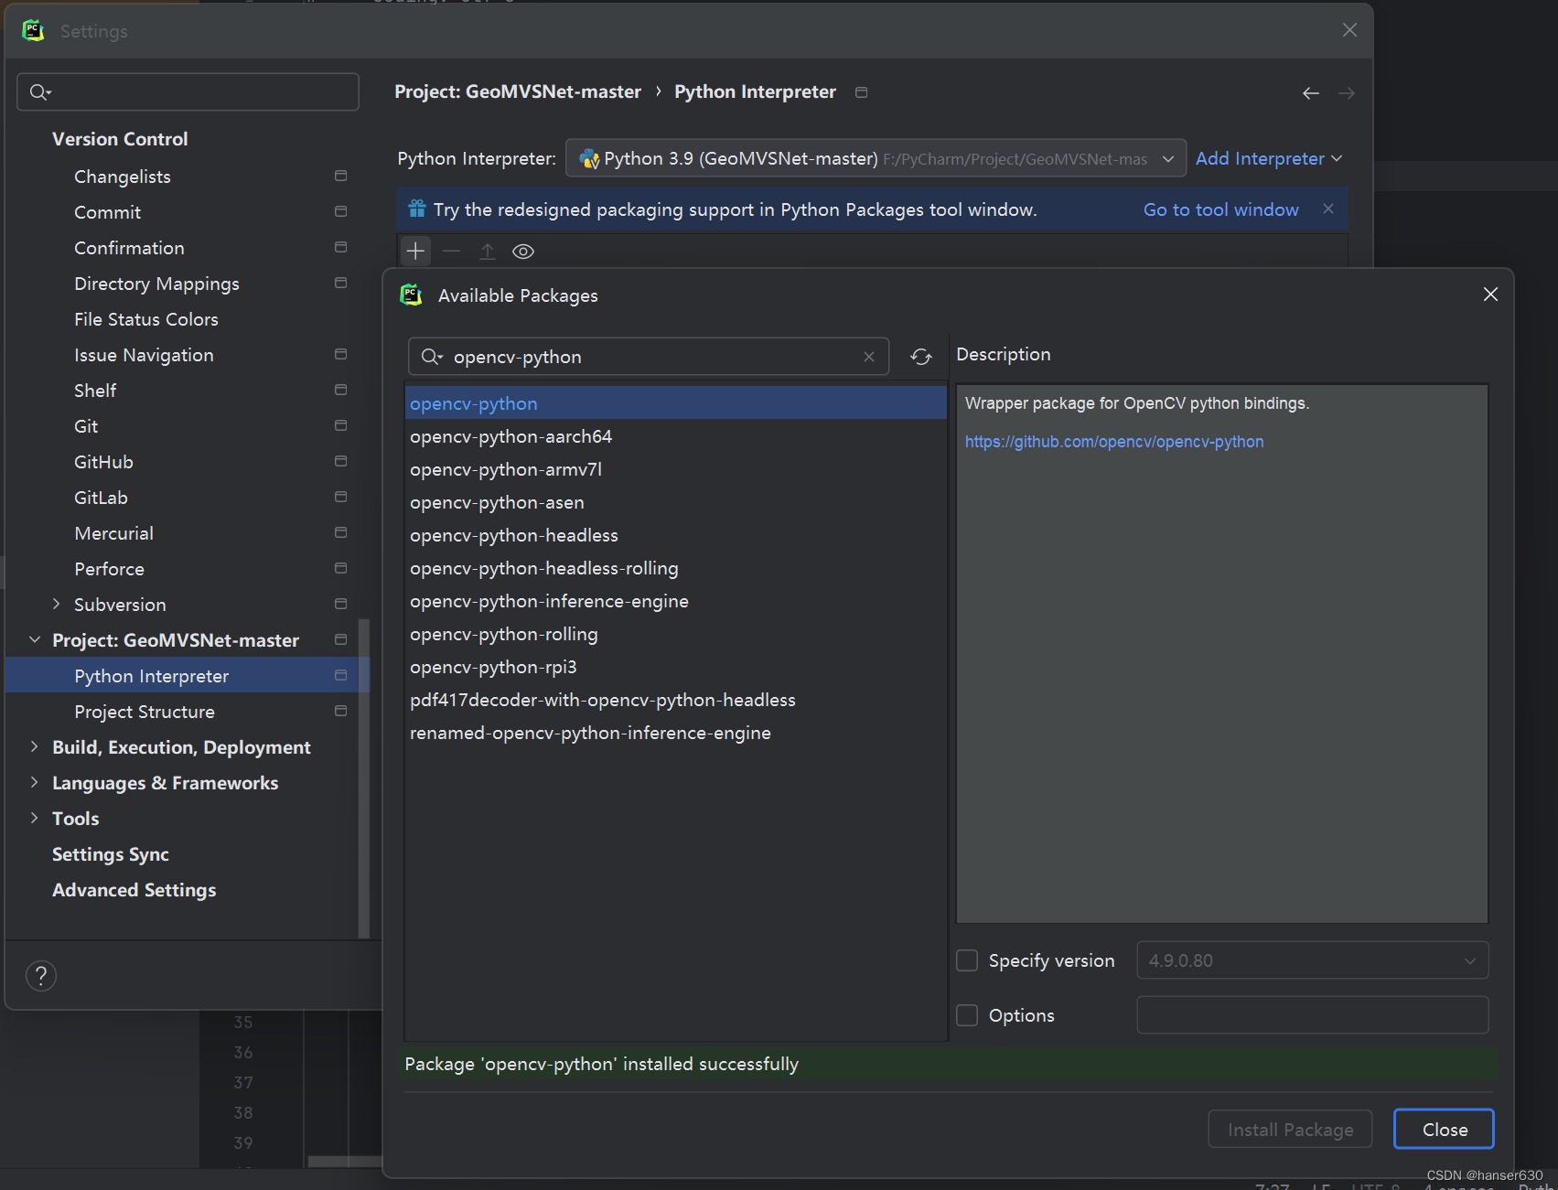Viewport: 1558px width, 1190px height.
Task: Click the project-level icon beside Python Interpreter breadcrumb
Action: 861,92
